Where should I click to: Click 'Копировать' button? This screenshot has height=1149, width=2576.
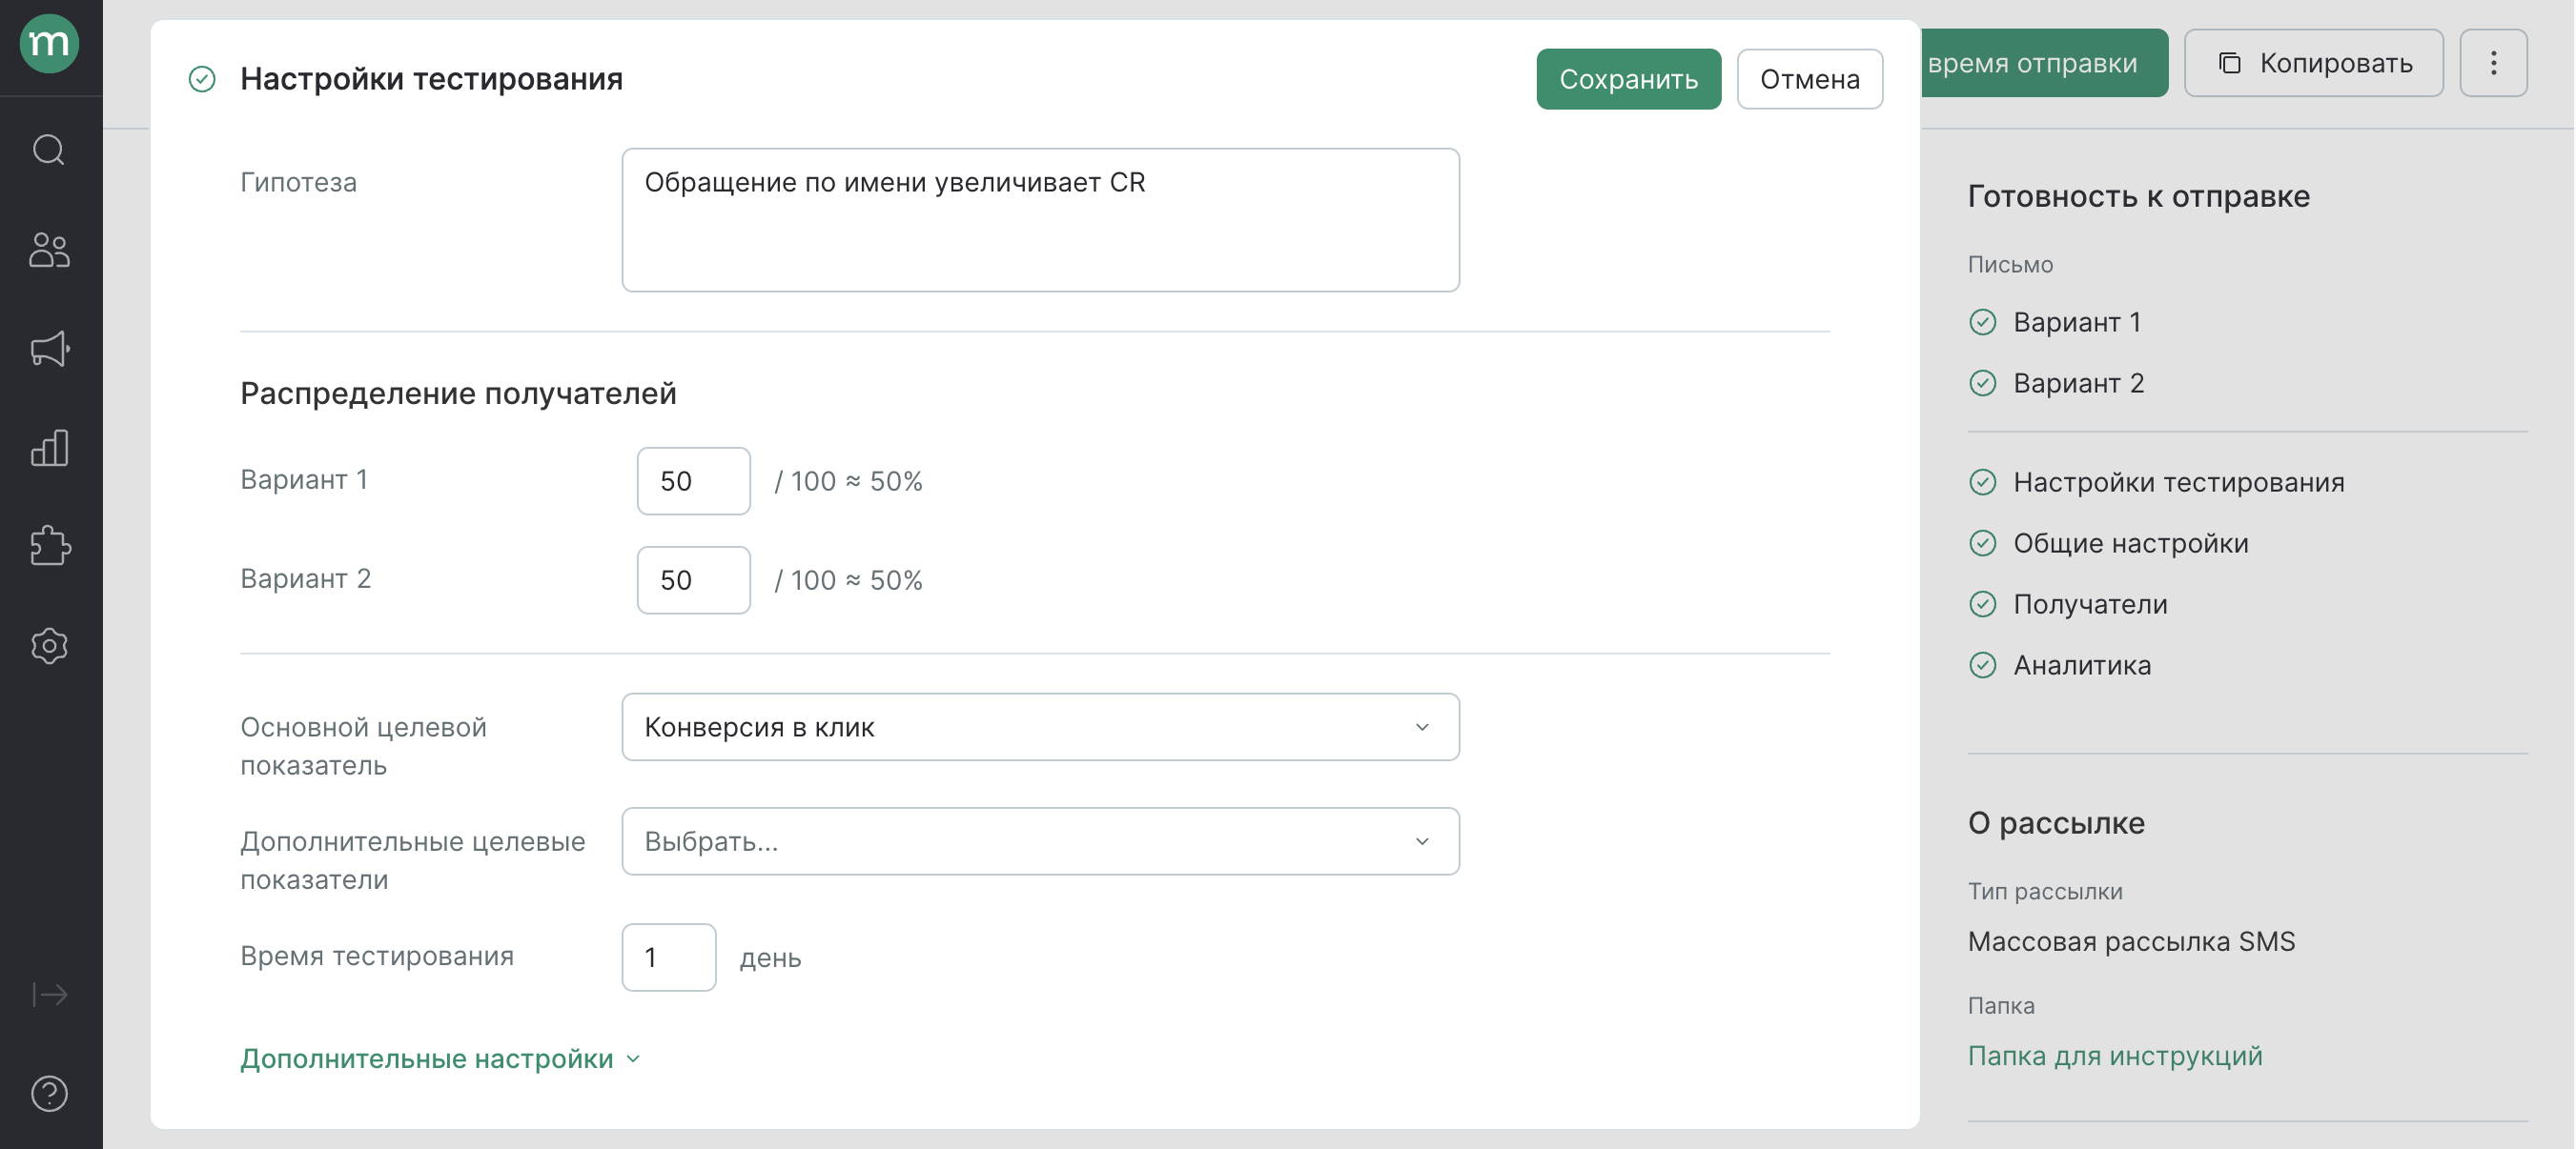(2313, 63)
